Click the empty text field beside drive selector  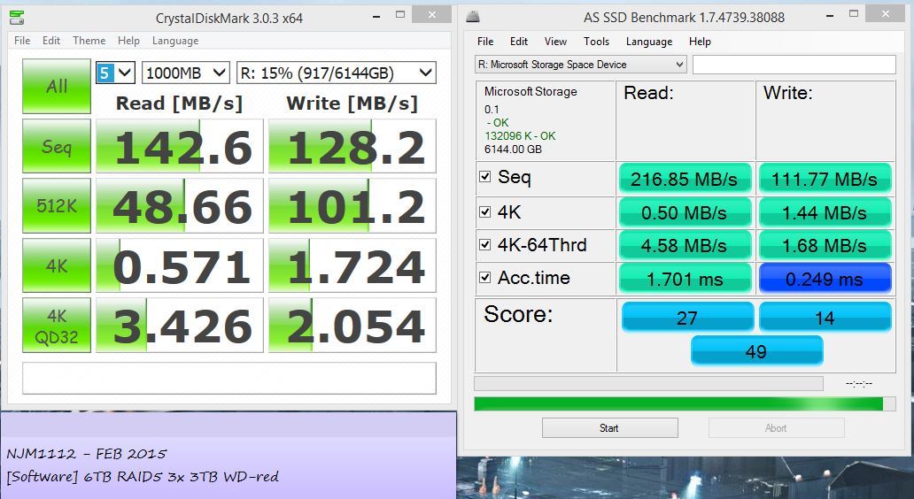point(794,65)
